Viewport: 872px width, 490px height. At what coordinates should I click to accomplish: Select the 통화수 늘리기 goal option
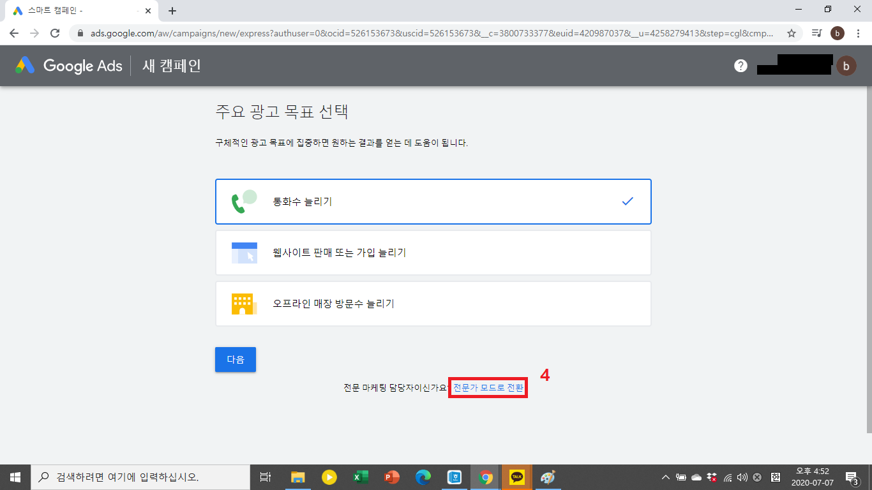433,202
